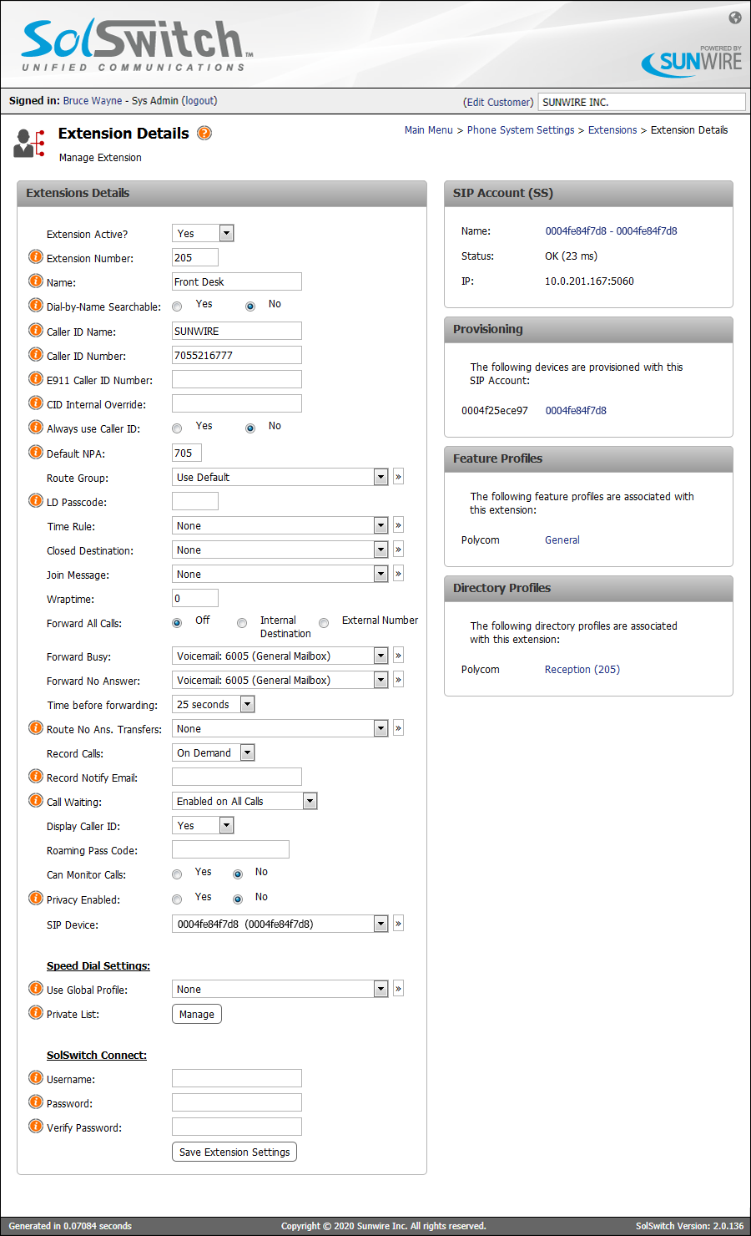751x1236 pixels.
Task: Show info for Default NPA
Action: 36,453
